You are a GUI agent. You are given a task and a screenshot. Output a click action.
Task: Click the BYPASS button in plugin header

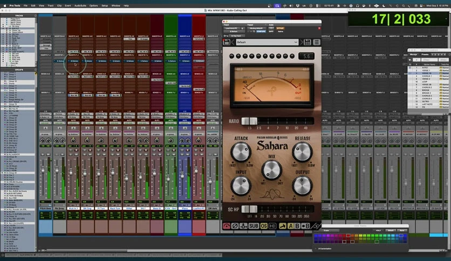point(280,28)
